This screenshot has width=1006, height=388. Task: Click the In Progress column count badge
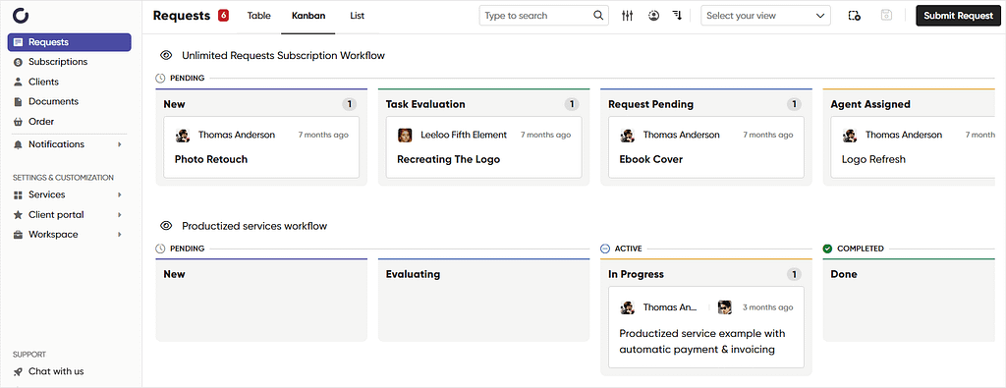(x=794, y=274)
